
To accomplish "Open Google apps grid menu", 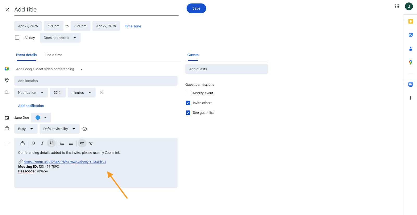I will tap(397, 7).
